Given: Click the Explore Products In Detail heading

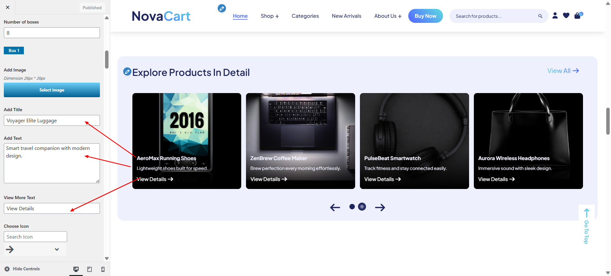Looking at the screenshot, I should tap(191, 72).
